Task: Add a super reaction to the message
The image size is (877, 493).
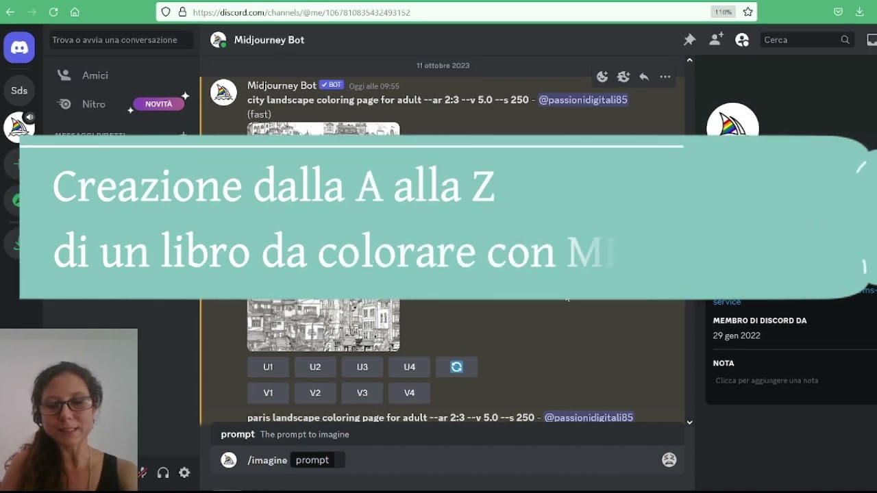Action: point(623,77)
